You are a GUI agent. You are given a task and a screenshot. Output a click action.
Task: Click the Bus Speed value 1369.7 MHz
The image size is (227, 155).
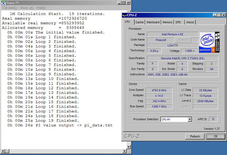click(159, 107)
